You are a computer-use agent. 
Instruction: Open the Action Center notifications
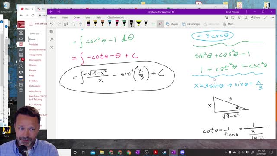271,152
